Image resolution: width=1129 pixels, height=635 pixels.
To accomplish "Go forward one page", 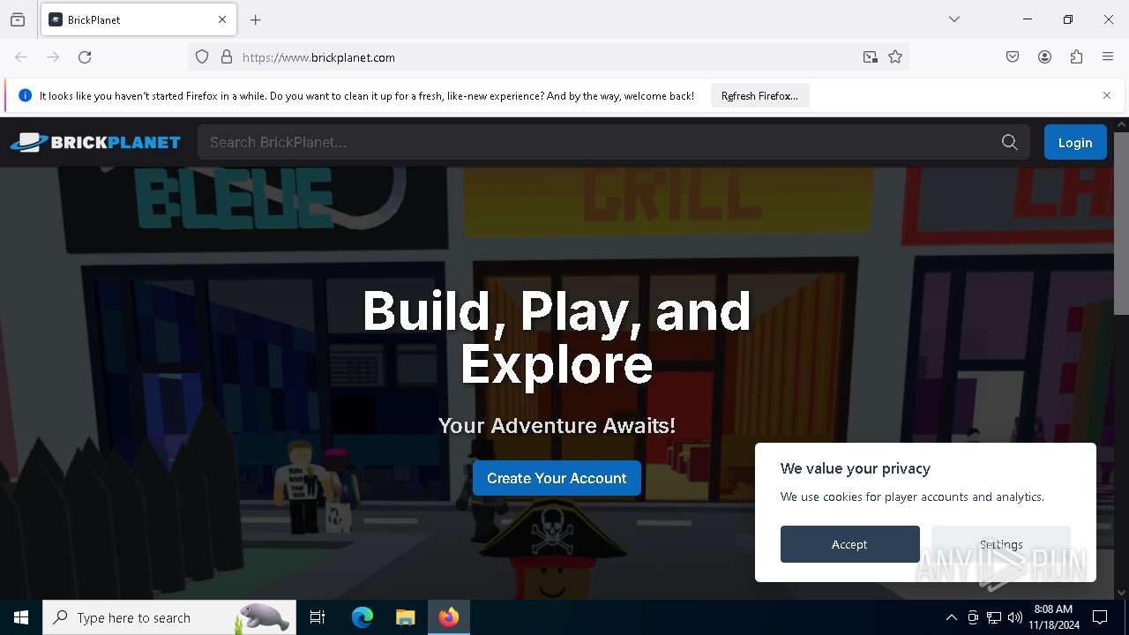I will (53, 57).
